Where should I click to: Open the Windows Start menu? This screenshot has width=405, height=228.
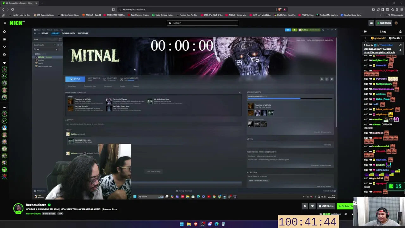[x=182, y=224]
